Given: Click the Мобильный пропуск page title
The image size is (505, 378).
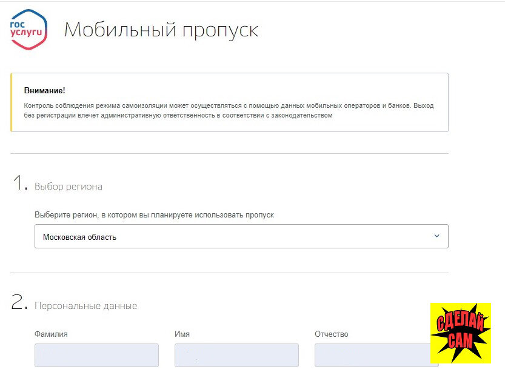Looking at the screenshot, I should 162,29.
